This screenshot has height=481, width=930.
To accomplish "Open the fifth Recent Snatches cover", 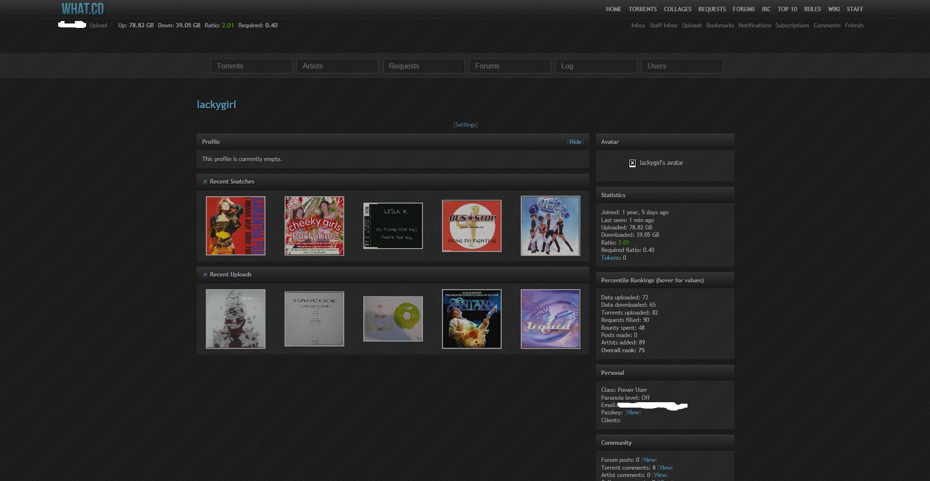I will tap(551, 226).
